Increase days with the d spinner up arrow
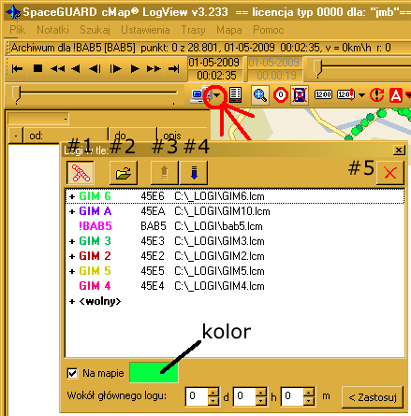 [213, 392]
